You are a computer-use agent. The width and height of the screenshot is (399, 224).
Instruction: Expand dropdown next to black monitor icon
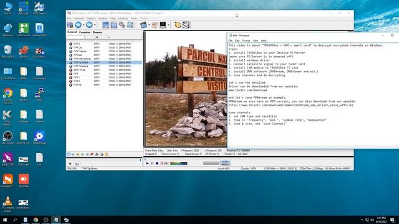click(x=168, y=25)
